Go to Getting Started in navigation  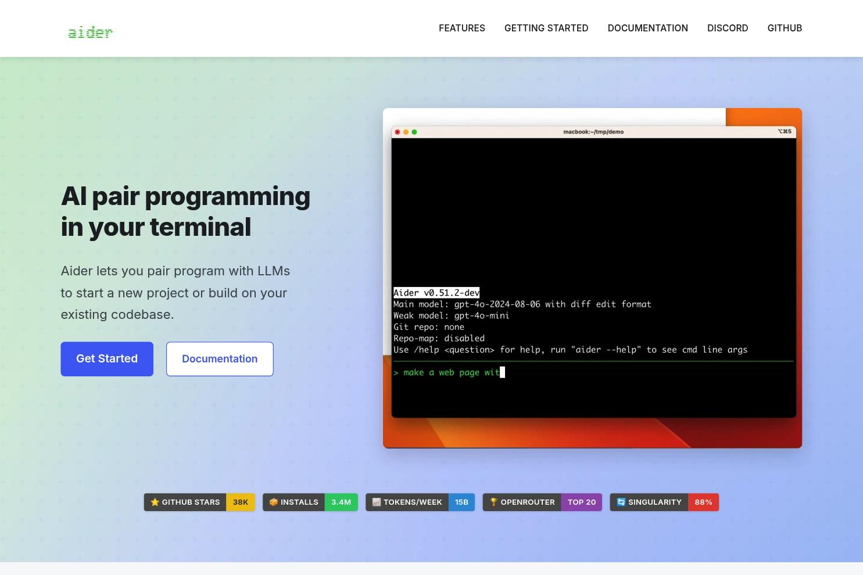[546, 28]
